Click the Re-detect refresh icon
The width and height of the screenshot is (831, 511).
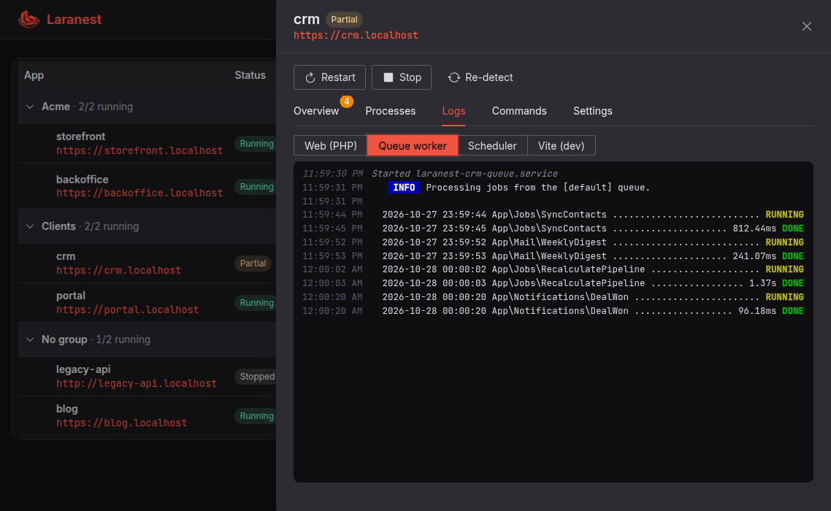[454, 77]
